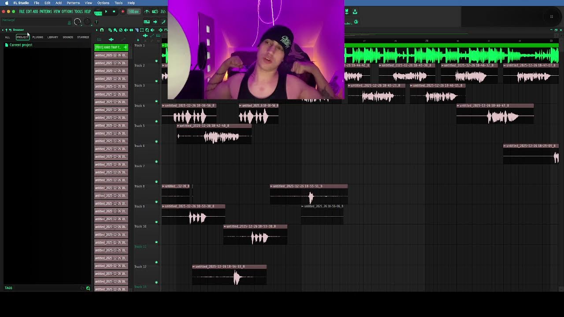Select the [FREE] HARD TRAP pattern item
The width and height of the screenshot is (564, 317).
pyautogui.click(x=111, y=47)
